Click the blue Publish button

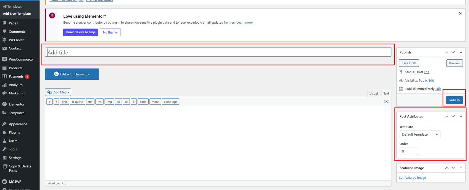[x=454, y=100]
